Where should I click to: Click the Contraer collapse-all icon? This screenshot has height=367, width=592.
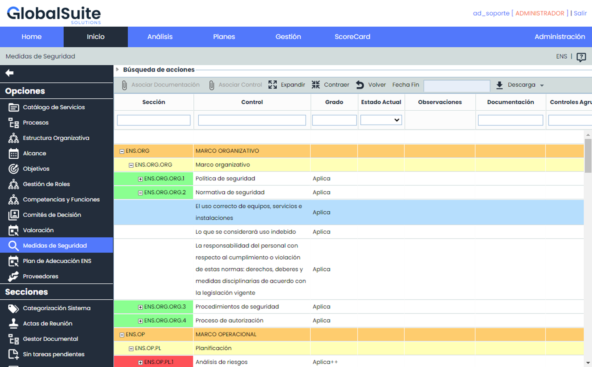point(316,85)
